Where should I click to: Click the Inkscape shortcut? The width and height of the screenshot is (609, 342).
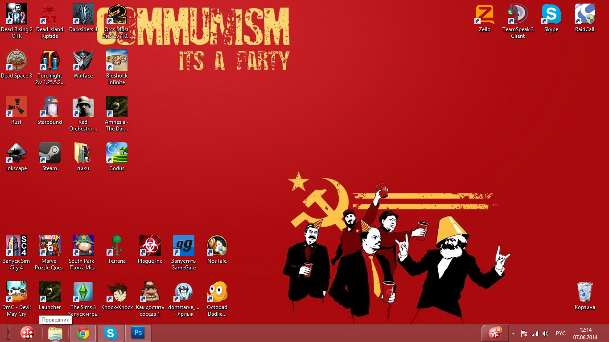(x=16, y=153)
